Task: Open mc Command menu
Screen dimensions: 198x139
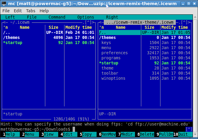Action: pos(57,17)
